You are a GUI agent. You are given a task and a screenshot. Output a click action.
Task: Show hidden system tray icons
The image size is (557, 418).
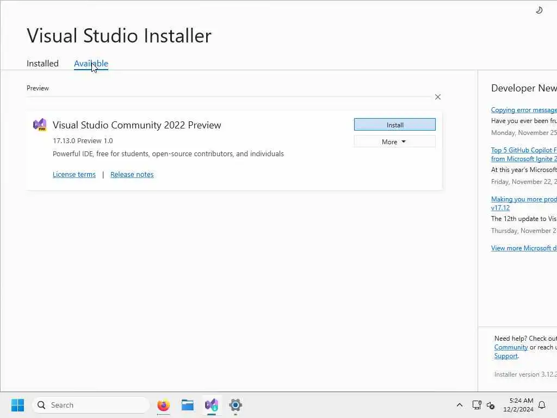tap(459, 405)
